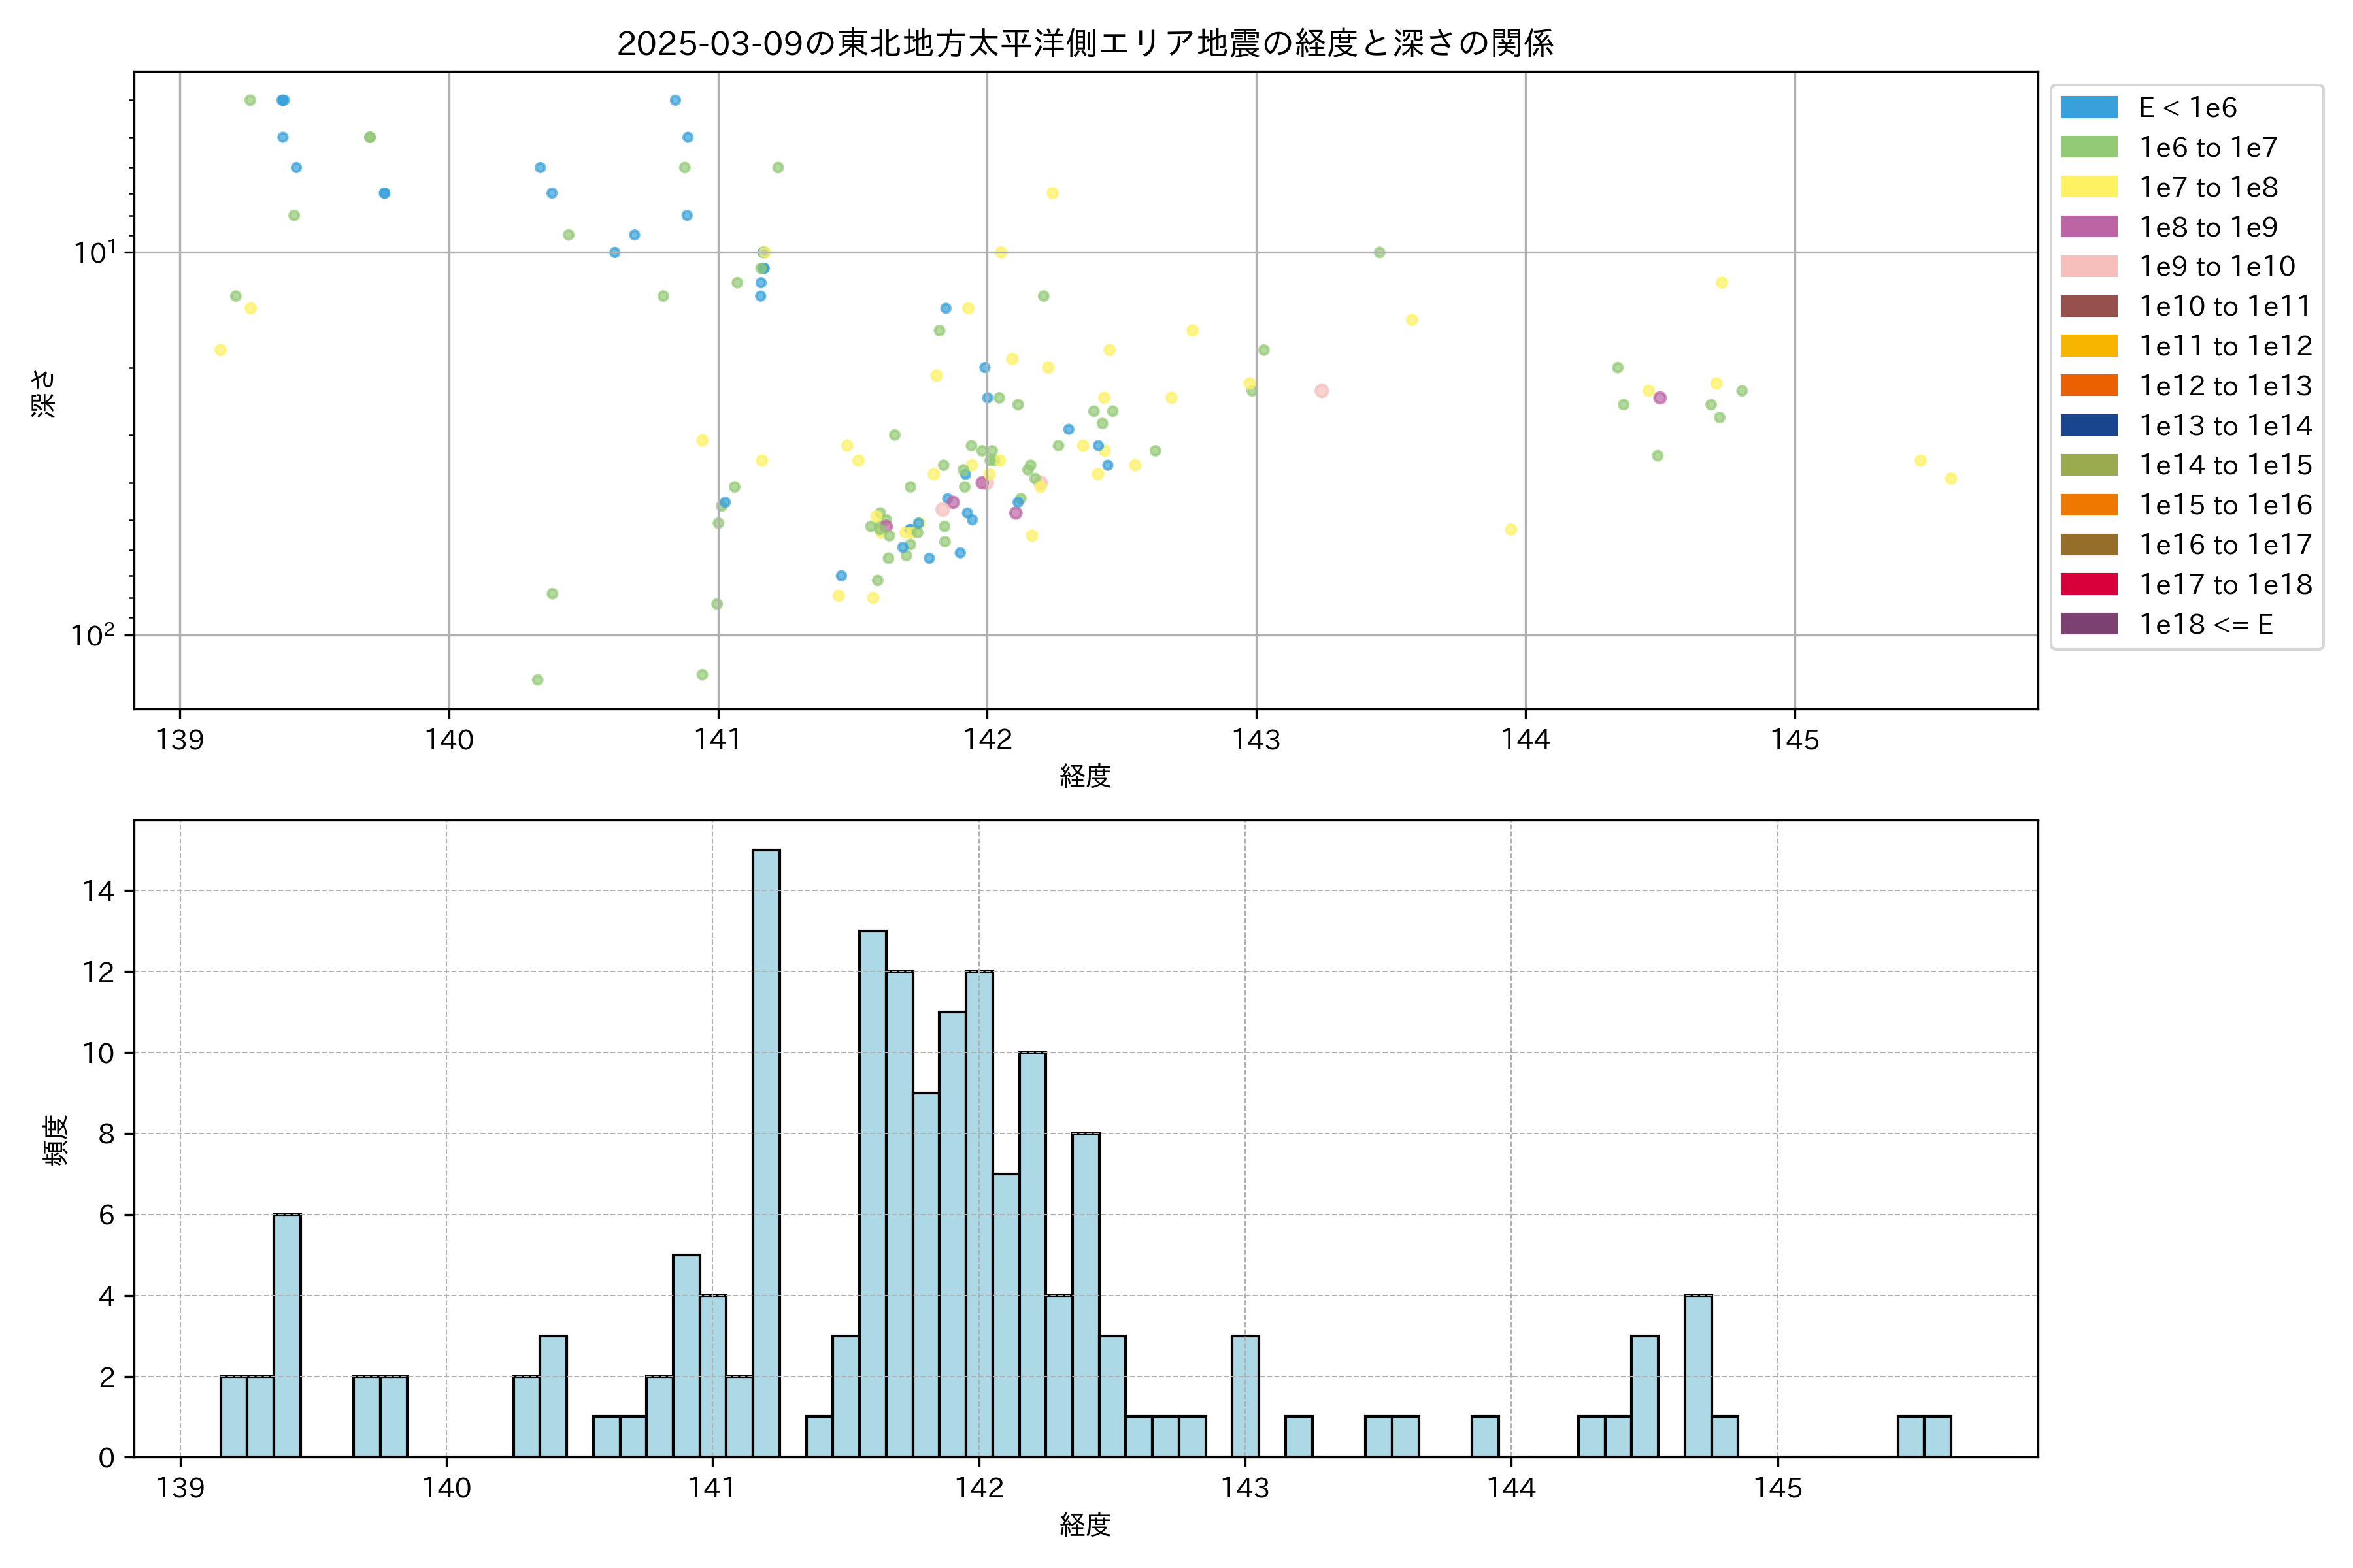Click the '頻度' y-axis label of histogram

click(x=55, y=1140)
